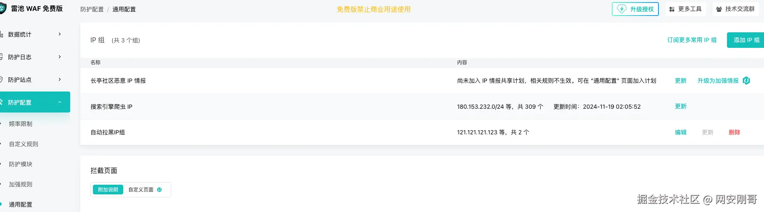This screenshot has width=764, height=212.
Task: Delete the 自动拉黑IP组 entry
Action: [734, 132]
